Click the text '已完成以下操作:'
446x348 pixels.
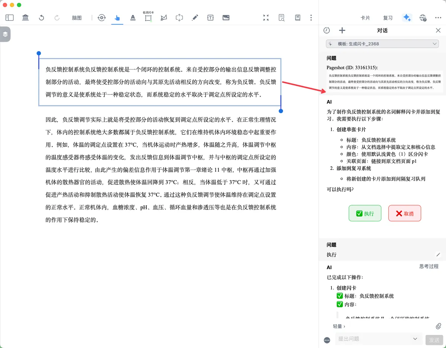click(x=345, y=277)
